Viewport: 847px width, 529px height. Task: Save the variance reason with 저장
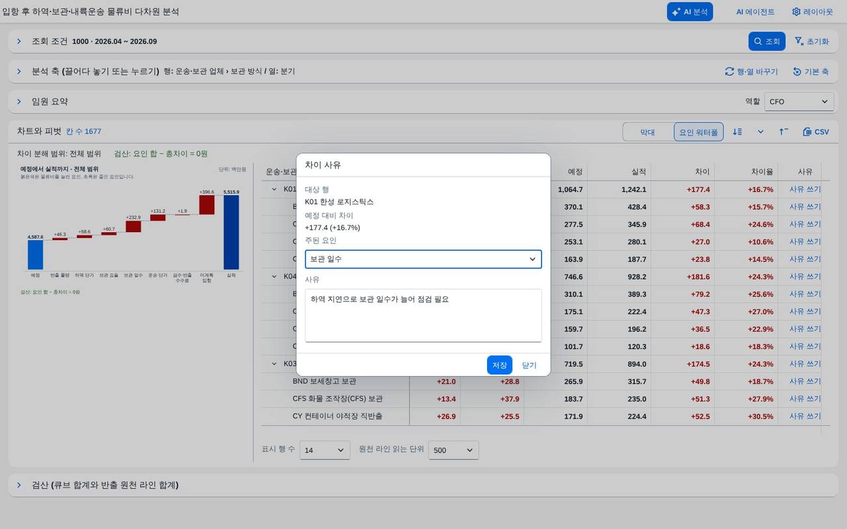500,365
